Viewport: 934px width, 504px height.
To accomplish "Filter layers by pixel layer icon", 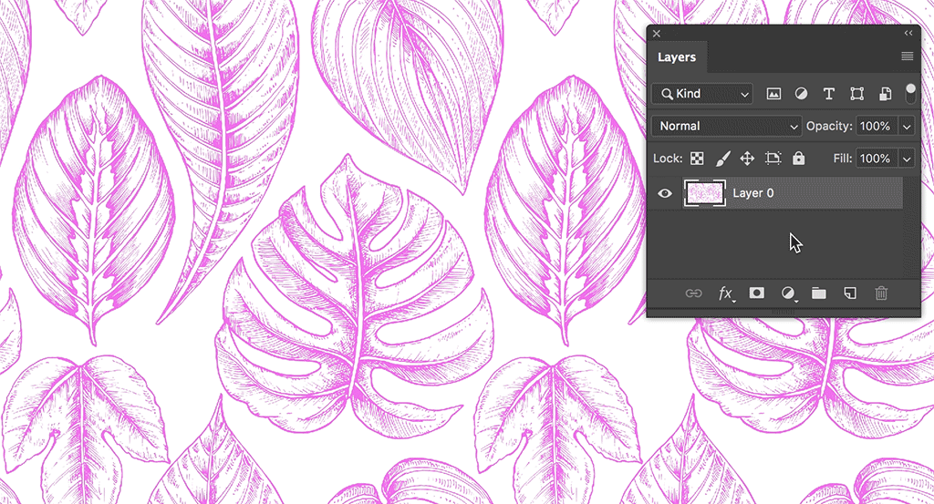I will pos(773,94).
